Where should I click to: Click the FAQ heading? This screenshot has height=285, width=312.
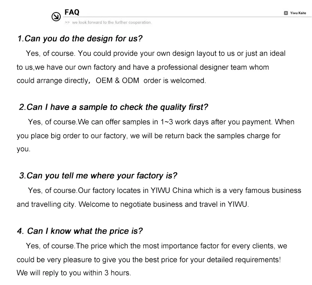pos(72,12)
